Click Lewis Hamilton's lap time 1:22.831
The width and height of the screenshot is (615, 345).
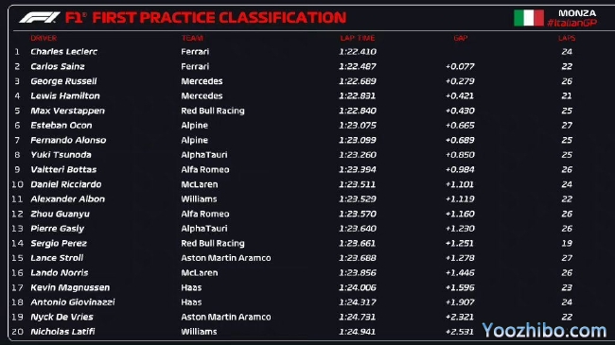[358, 95]
